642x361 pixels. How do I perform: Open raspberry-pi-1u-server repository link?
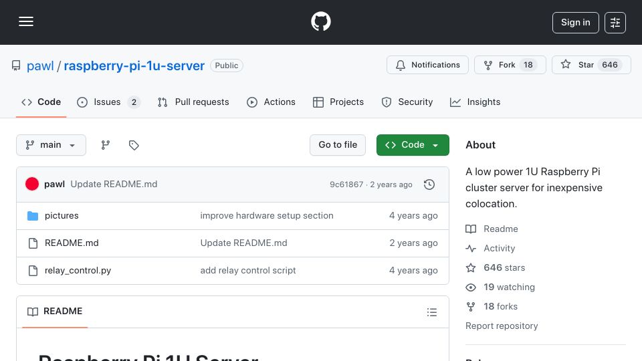point(134,66)
